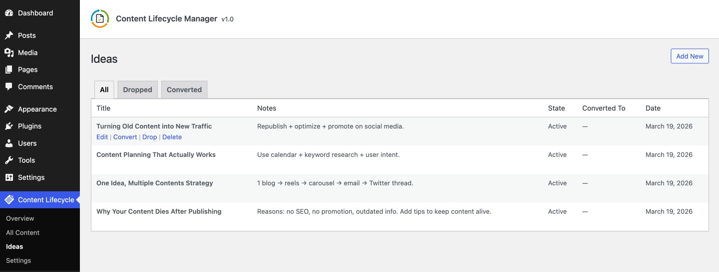Click the Tools wrench icon
719x272 pixels.
pos(9,160)
